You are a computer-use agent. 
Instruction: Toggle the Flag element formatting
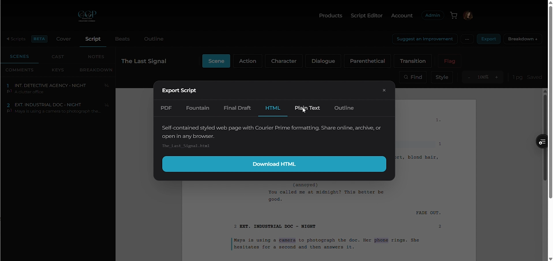(449, 61)
